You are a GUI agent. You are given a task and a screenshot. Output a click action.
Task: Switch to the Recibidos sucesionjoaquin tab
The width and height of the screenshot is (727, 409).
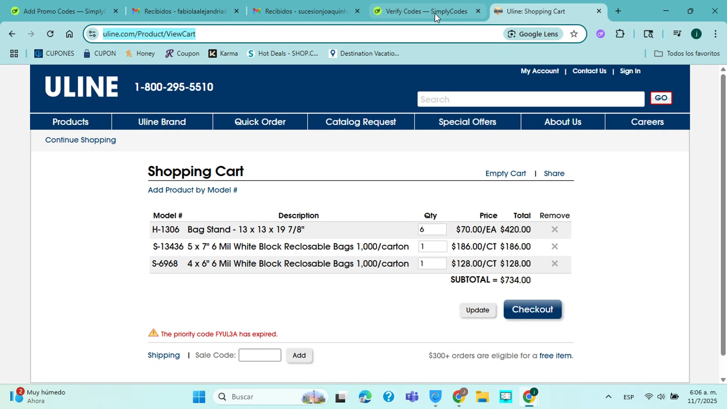(x=306, y=11)
